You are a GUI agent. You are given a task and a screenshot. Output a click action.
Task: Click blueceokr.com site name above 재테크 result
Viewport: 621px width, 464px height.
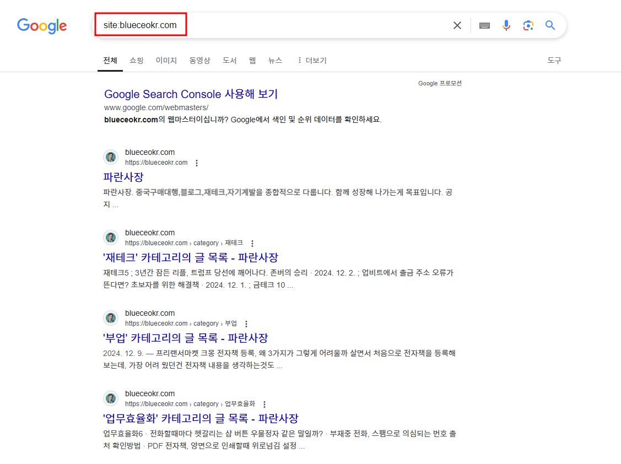[x=150, y=233]
